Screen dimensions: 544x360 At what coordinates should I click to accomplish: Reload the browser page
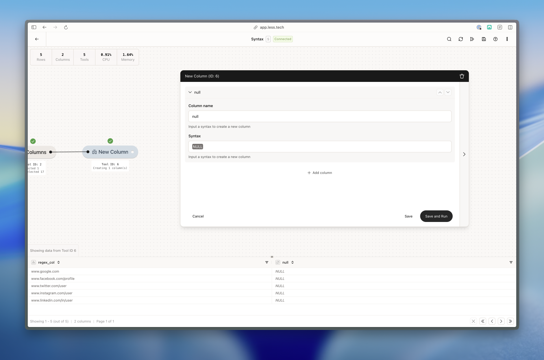66,27
